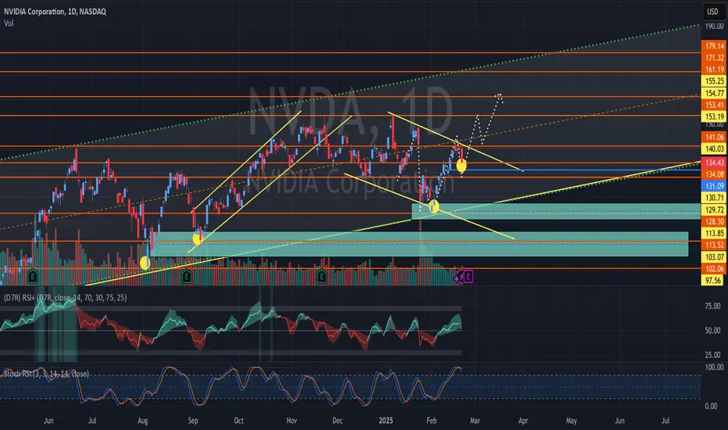Click the 50.00 RSI scale value
The width and height of the screenshot is (728, 430).
(x=712, y=331)
